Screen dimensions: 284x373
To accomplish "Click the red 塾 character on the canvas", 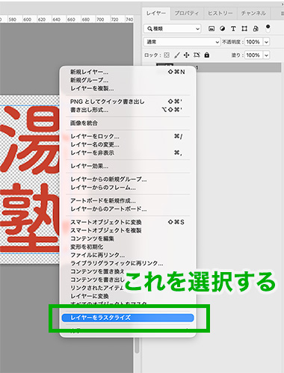I will coord(30,218).
